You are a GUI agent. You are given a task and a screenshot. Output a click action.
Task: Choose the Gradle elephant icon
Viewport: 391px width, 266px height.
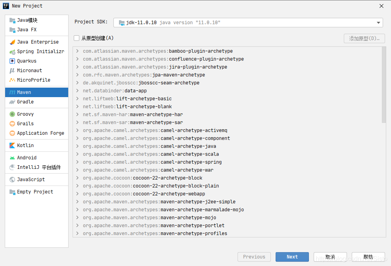coord(12,102)
